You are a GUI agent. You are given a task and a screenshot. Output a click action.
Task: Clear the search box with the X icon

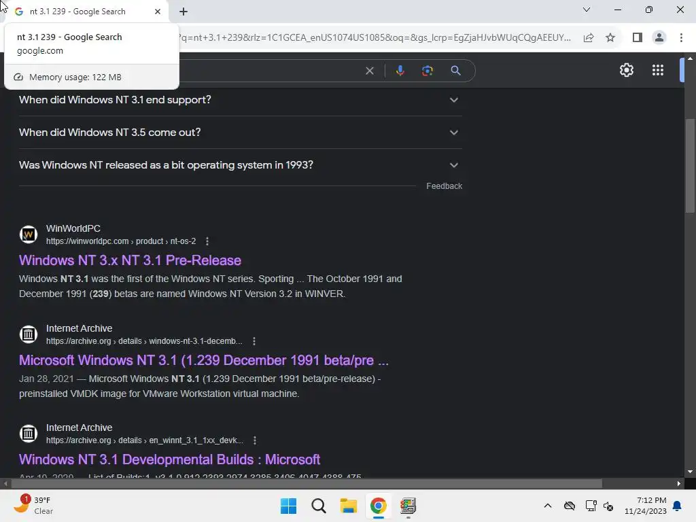click(x=369, y=71)
